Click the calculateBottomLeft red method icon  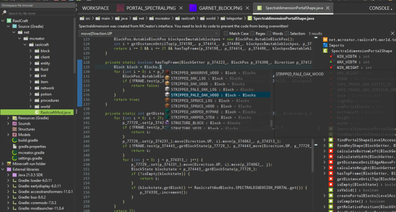tap(331, 151)
